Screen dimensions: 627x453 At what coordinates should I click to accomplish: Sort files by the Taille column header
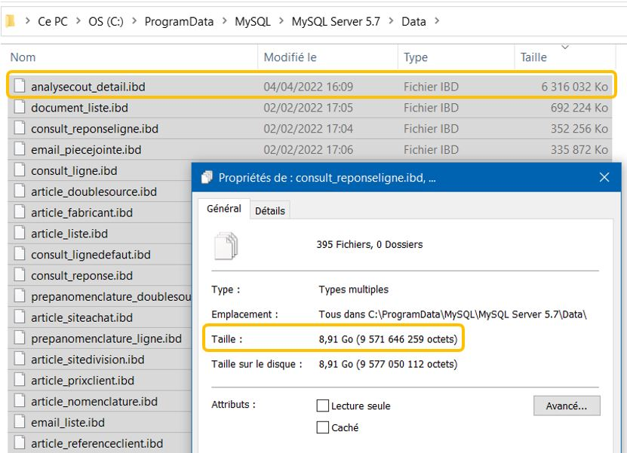pyautogui.click(x=533, y=57)
